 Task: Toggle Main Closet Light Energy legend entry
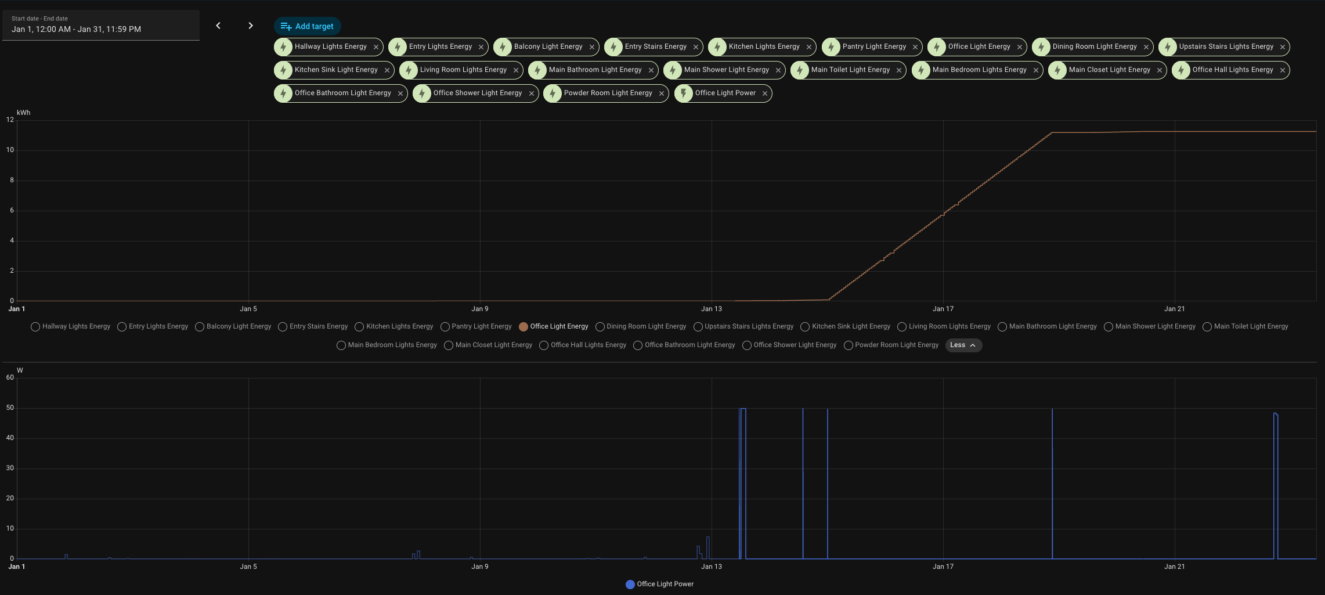(488, 345)
